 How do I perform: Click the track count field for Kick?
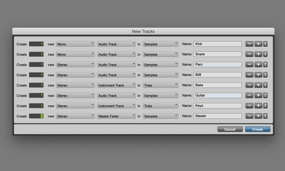point(36,44)
